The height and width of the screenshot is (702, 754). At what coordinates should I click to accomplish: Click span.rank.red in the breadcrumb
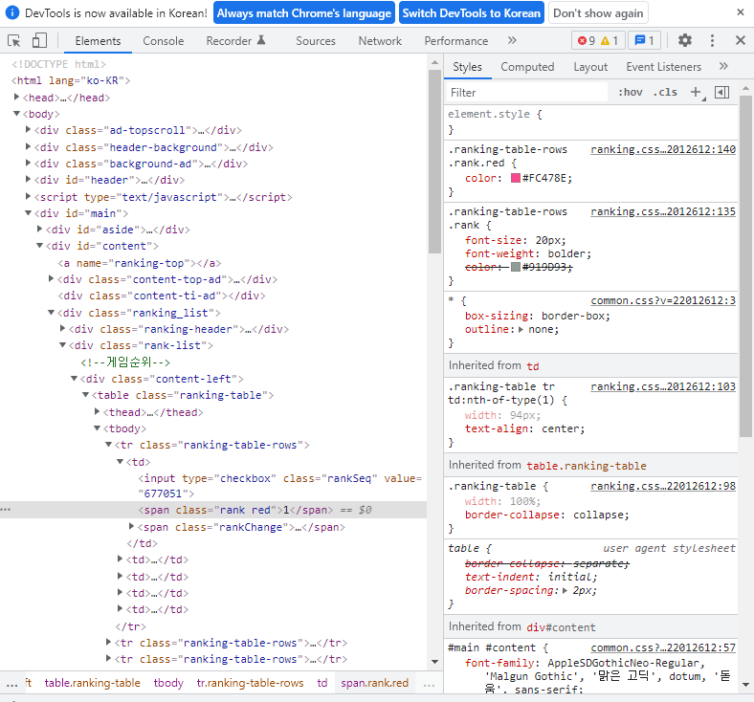(374, 683)
